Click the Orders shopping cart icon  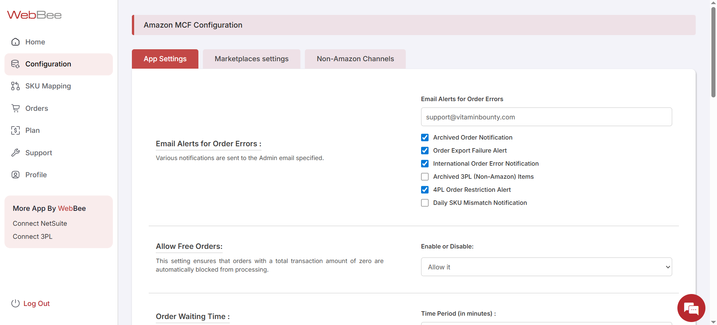pos(15,108)
